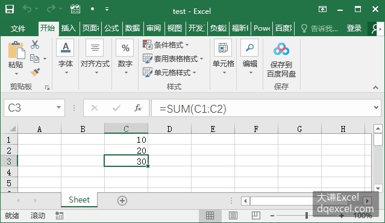Open Customize Quick Access Toolbar arrow
Viewport: 385px width, 223px height.
107,9
